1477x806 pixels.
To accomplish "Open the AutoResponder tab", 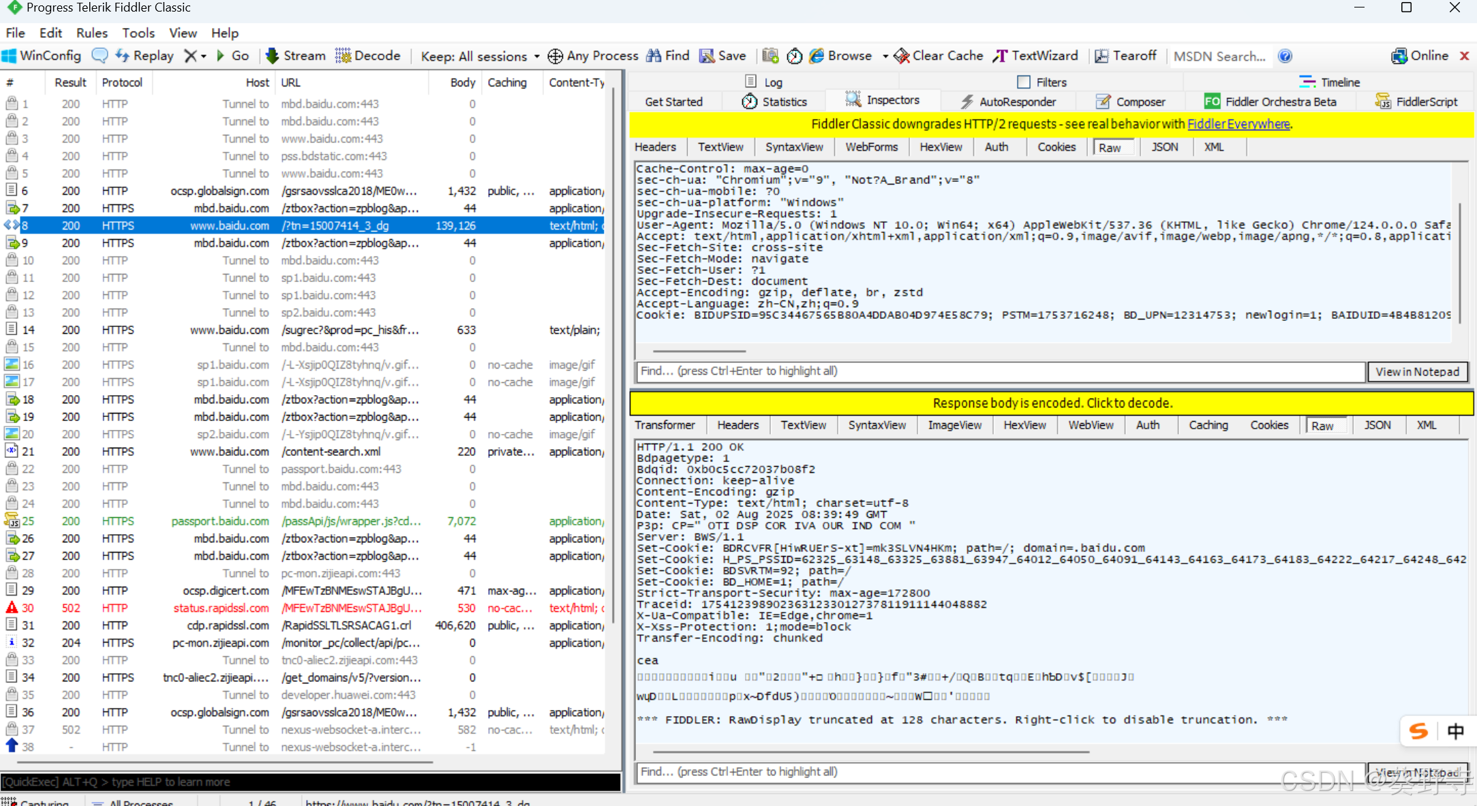I will click(1008, 102).
